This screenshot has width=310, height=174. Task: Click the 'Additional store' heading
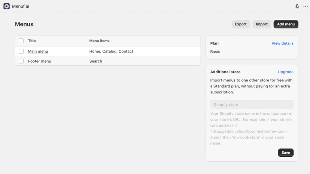[225, 72]
